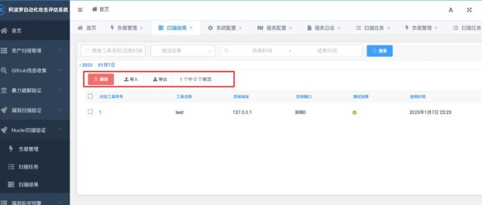Sort by the 目标端口 column header
Screen dimensions: 482x205
tap(304, 97)
